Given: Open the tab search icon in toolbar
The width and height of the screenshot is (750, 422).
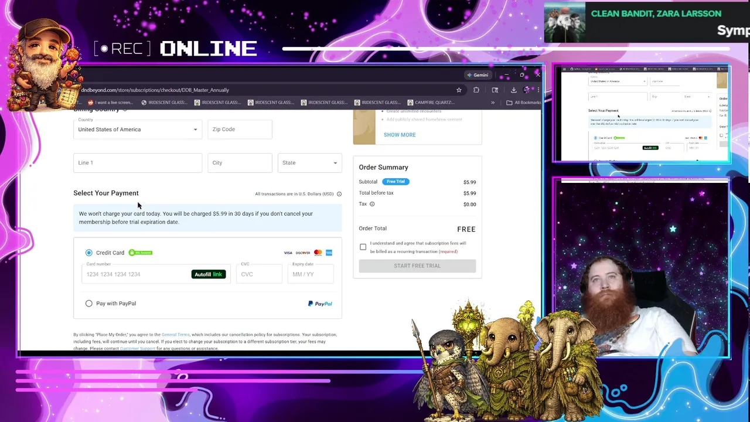Looking at the screenshot, I should click(495, 90).
